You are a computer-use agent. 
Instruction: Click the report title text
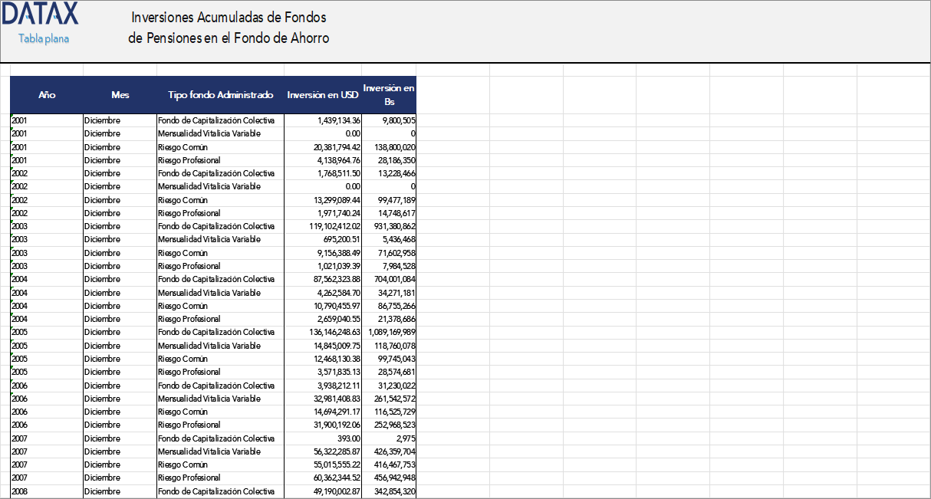click(x=229, y=26)
